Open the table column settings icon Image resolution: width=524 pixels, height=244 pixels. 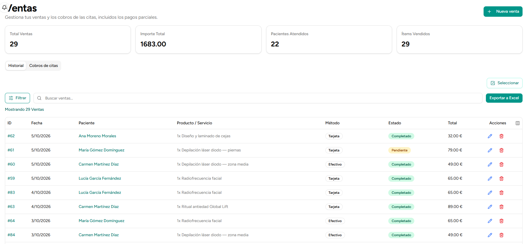click(x=518, y=123)
